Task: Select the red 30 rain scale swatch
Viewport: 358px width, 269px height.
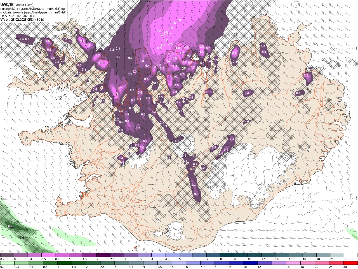Action: click(x=350, y=263)
